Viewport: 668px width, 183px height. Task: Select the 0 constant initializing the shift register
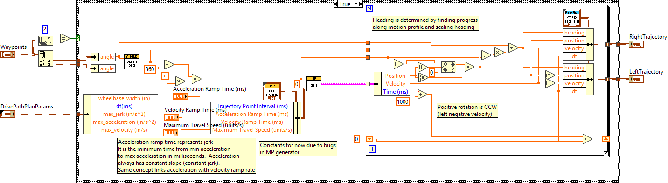(x=356, y=139)
